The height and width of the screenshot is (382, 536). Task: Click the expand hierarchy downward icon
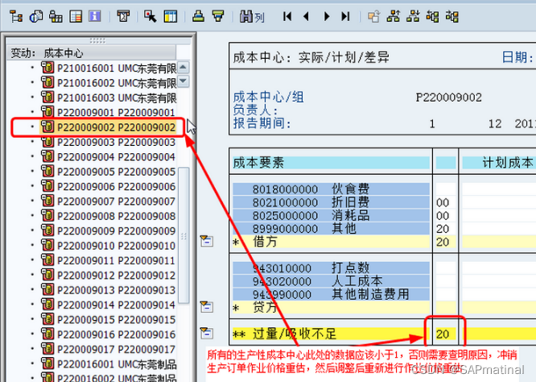point(413,16)
